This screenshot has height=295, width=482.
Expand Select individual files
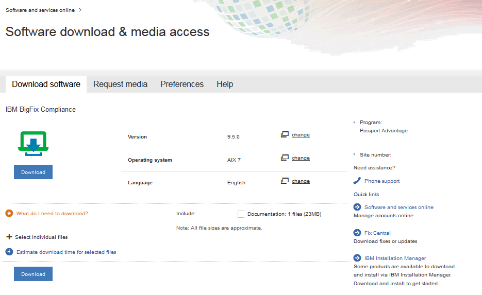41,237
